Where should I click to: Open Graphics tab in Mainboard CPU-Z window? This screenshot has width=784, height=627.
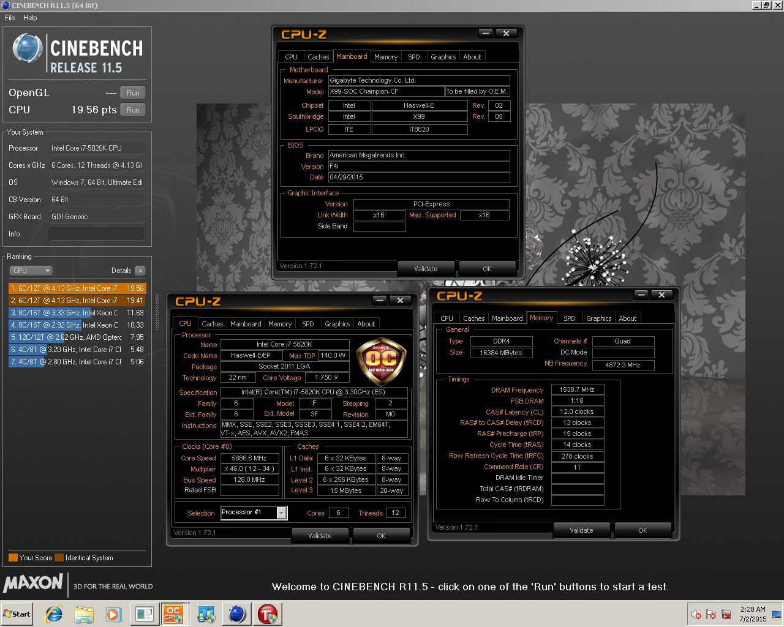pos(443,57)
